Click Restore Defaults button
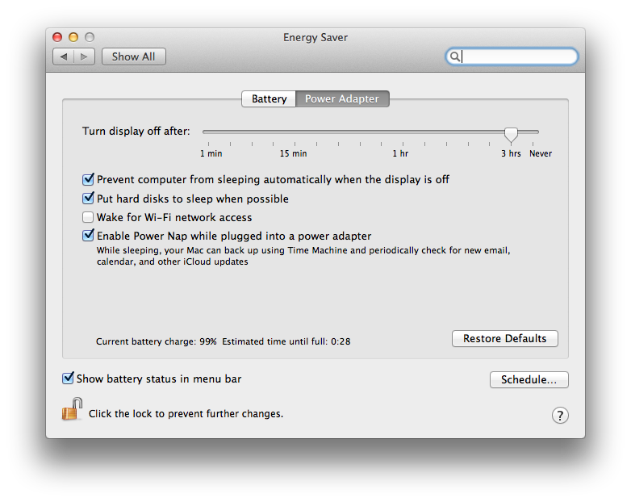Viewport: 631px width, 502px height. 504,338
